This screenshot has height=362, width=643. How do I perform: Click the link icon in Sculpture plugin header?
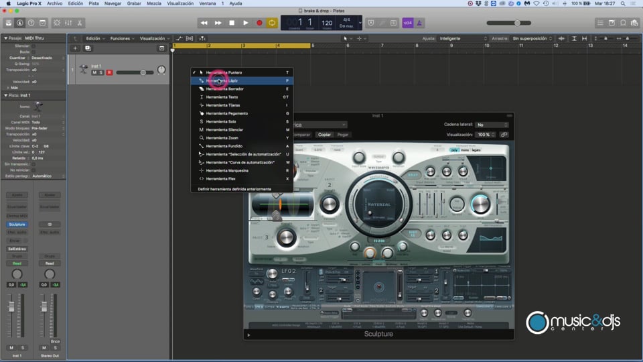[504, 135]
